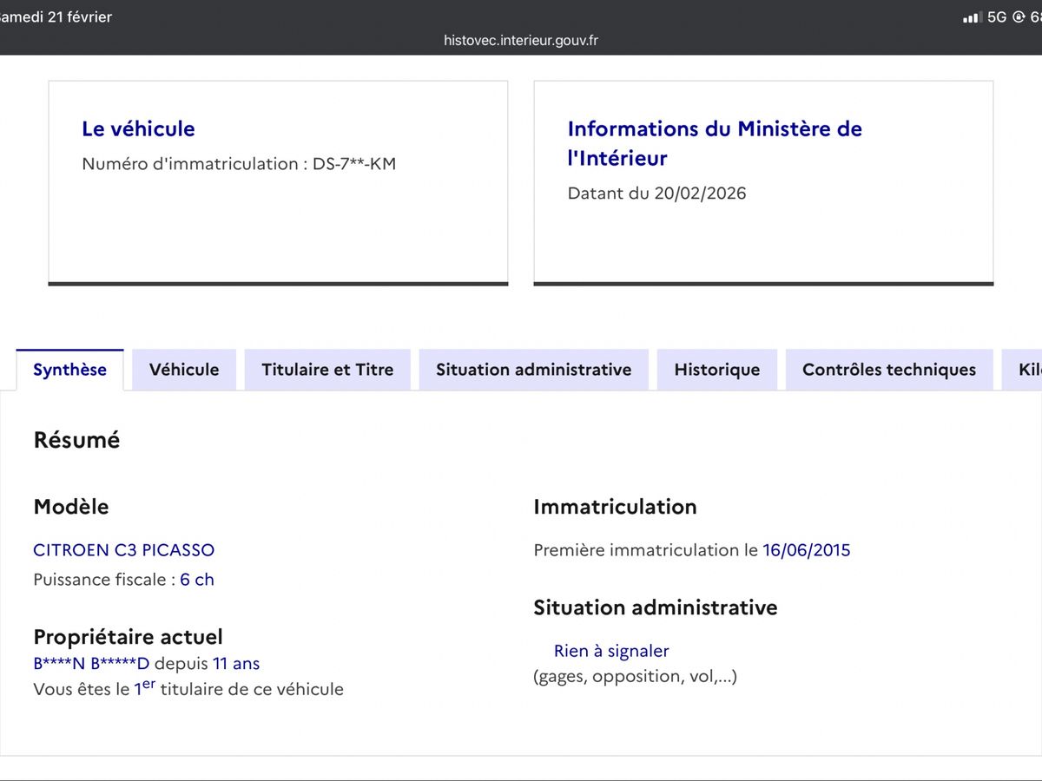The image size is (1042, 781).
Task: Open the Contrôles techniques tab
Action: click(x=888, y=369)
